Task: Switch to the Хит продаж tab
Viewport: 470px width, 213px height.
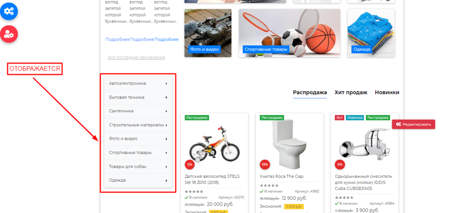Action: click(x=351, y=92)
